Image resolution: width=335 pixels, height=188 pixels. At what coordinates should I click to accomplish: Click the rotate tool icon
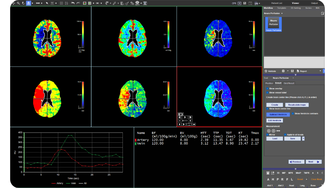point(23,3)
